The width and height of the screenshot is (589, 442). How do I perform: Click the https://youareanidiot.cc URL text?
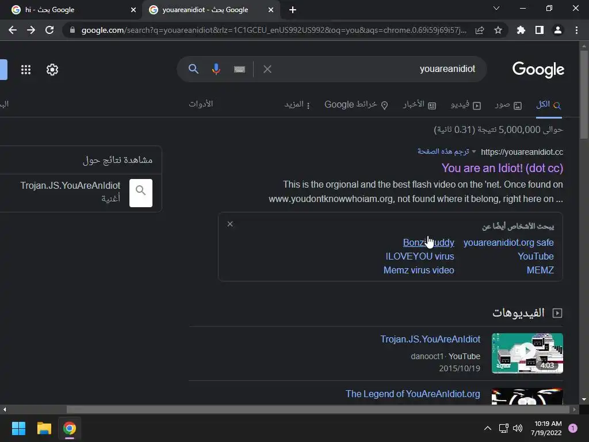point(522,152)
